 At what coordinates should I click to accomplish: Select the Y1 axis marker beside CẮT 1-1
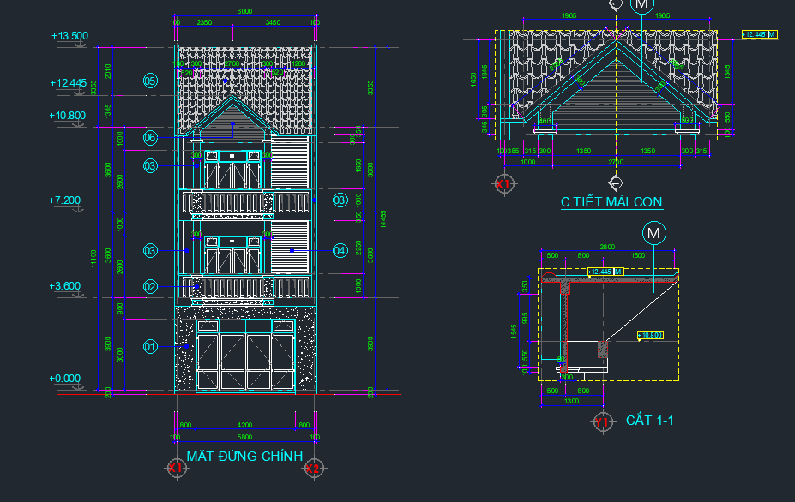602,421
